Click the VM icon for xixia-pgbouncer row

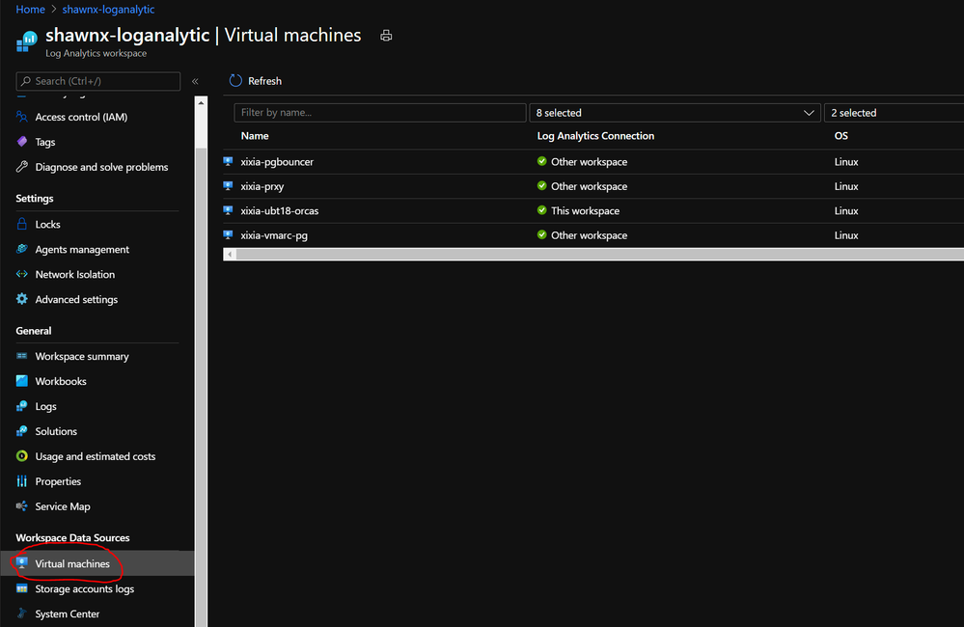click(x=228, y=162)
